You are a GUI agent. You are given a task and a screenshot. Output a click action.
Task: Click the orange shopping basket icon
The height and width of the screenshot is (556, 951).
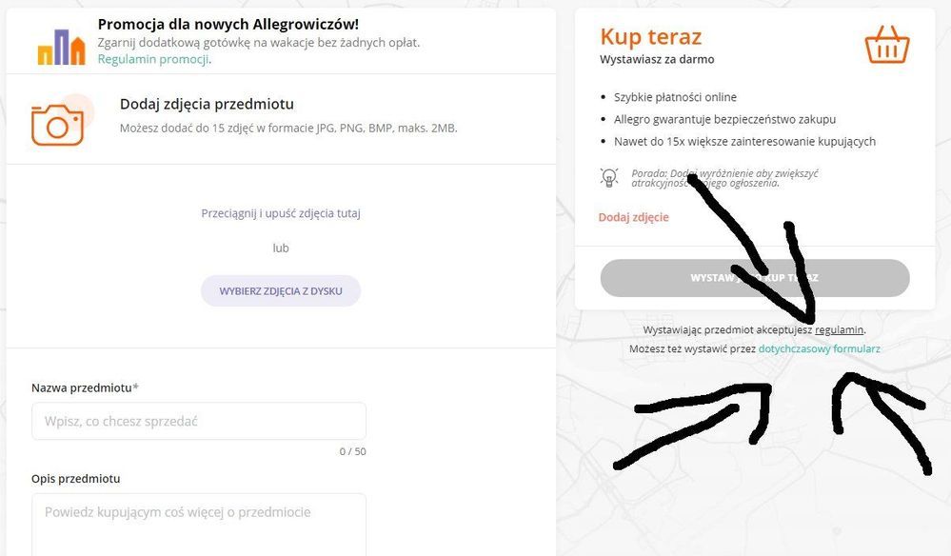(x=886, y=44)
